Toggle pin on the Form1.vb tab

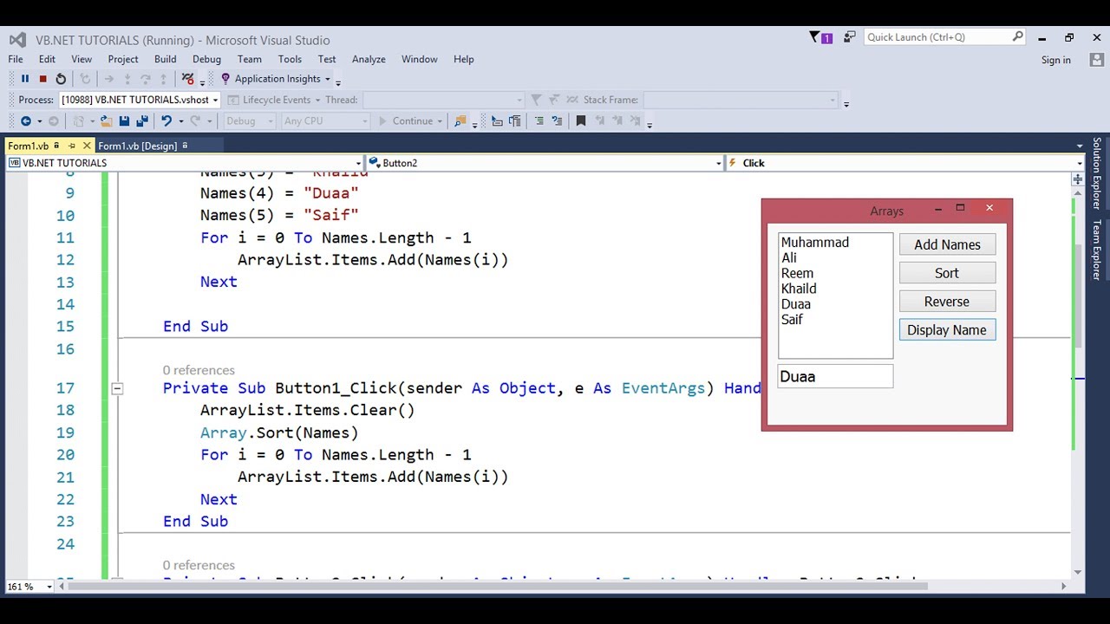tap(72, 146)
